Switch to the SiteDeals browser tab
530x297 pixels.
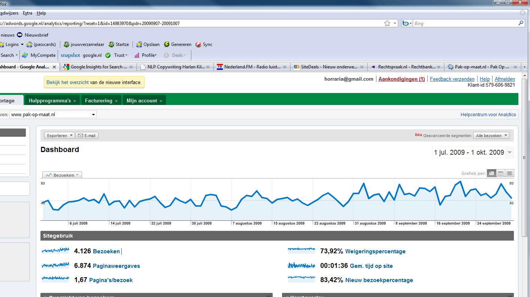(329, 67)
